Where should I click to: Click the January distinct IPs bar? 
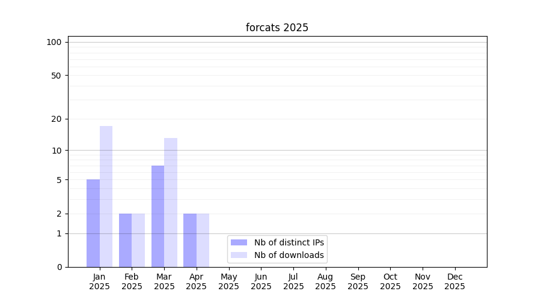pos(93,223)
